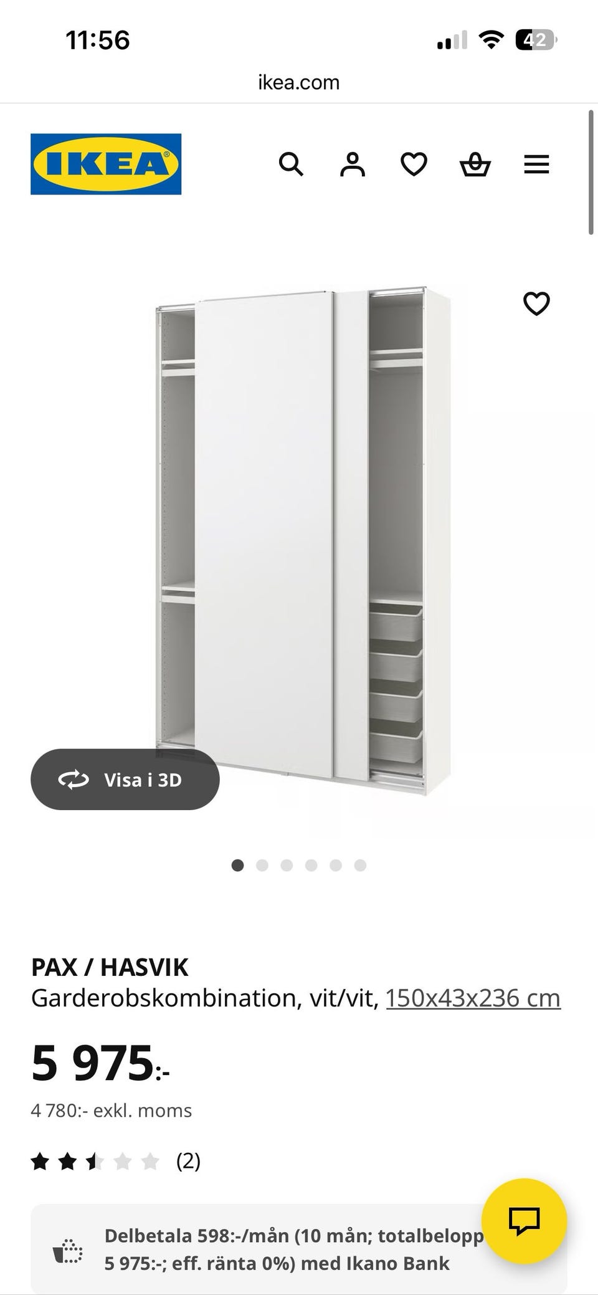Tap the page scrollbar handle

[591, 173]
